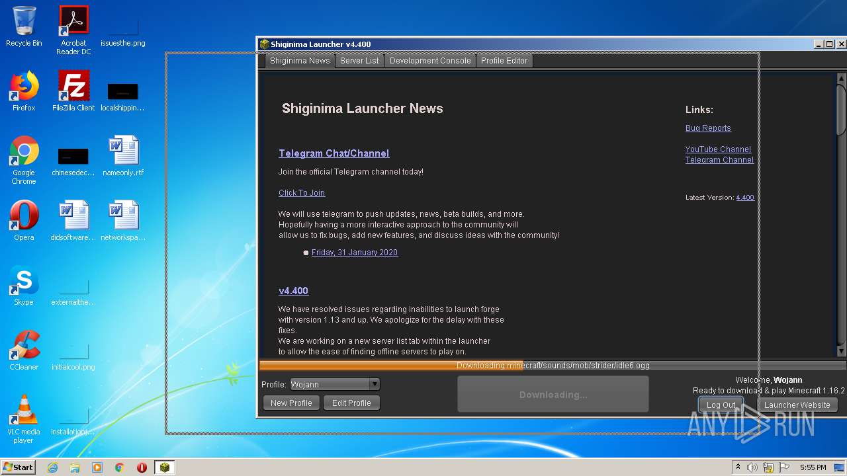Open Firefox desktop shortcut

point(24,91)
